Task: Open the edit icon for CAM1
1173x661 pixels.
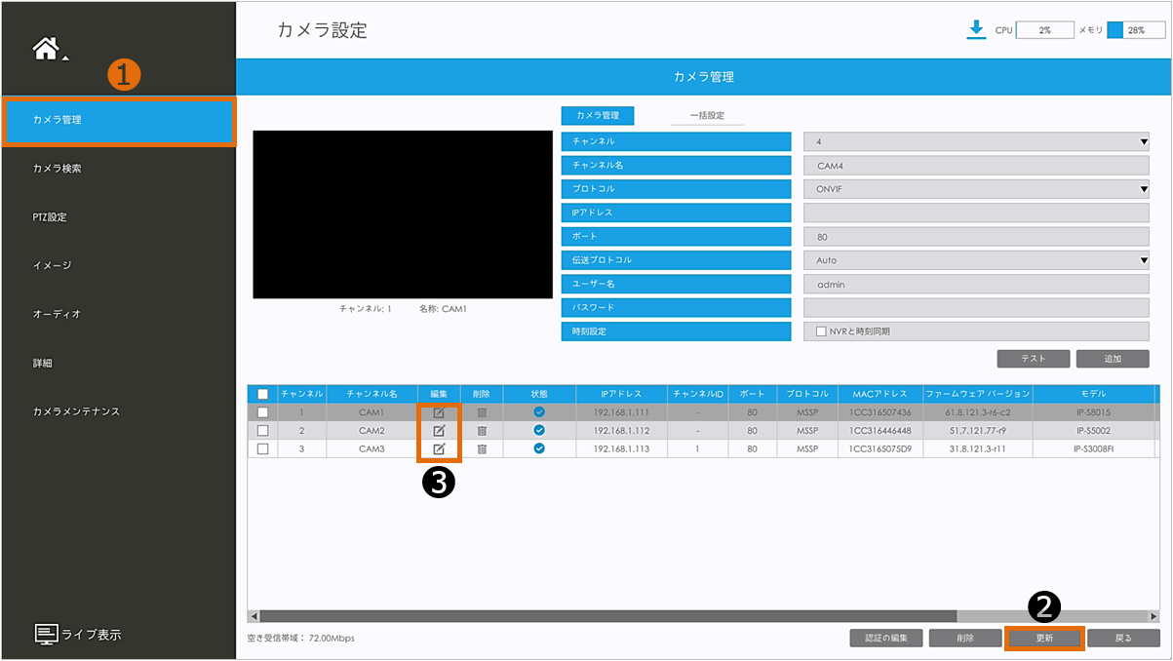Action: click(x=439, y=412)
